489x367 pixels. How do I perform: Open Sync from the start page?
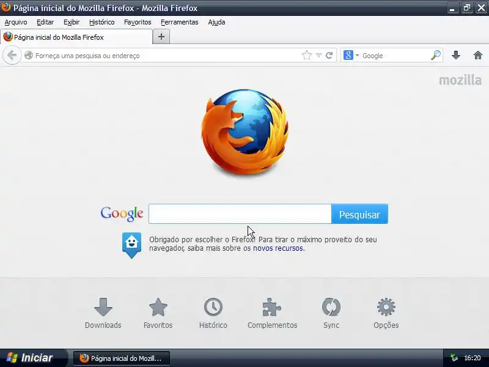[331, 313]
